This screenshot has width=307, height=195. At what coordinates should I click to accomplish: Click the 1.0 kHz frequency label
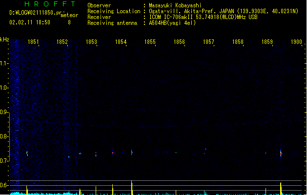[4, 88]
